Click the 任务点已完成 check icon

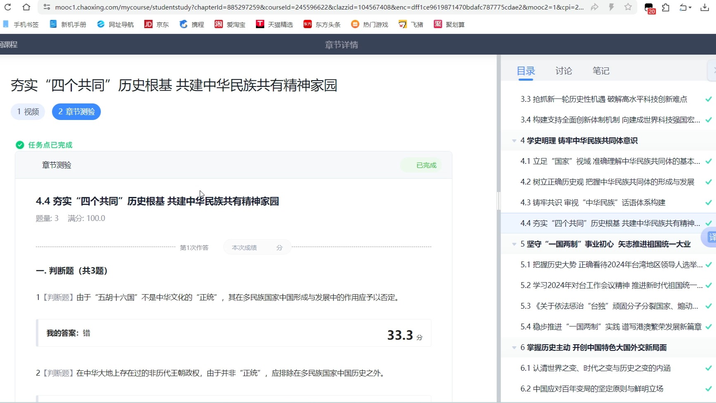20,145
